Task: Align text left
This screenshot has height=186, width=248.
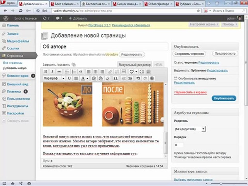Action: (x=89, y=72)
